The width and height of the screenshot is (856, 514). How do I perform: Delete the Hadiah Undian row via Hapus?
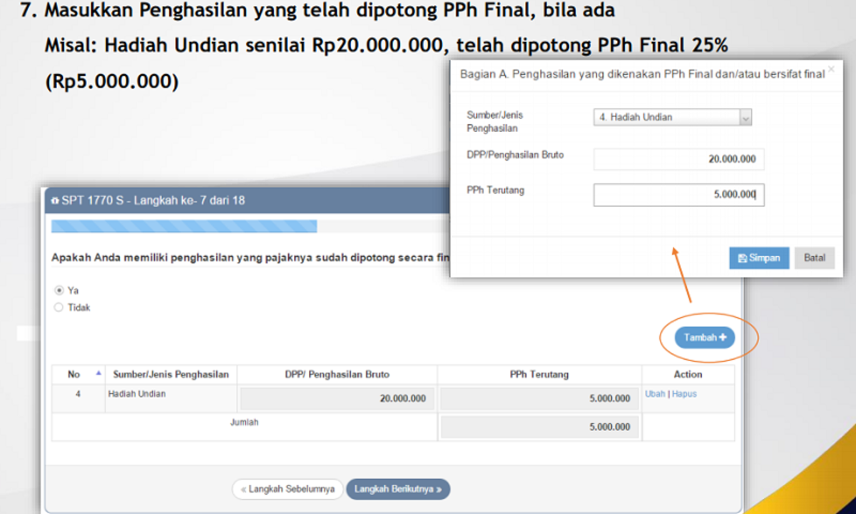click(684, 394)
